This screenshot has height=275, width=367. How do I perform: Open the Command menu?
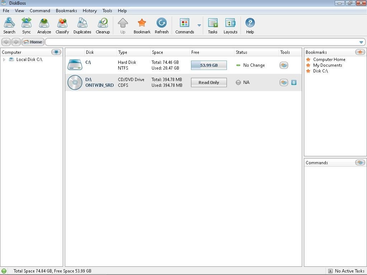40,11
